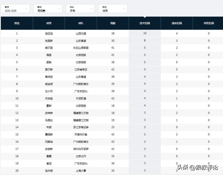223x175 pixels.
Task: Click 违体犯规 value 4 in 迪亚洛 row
Action: (177, 33)
